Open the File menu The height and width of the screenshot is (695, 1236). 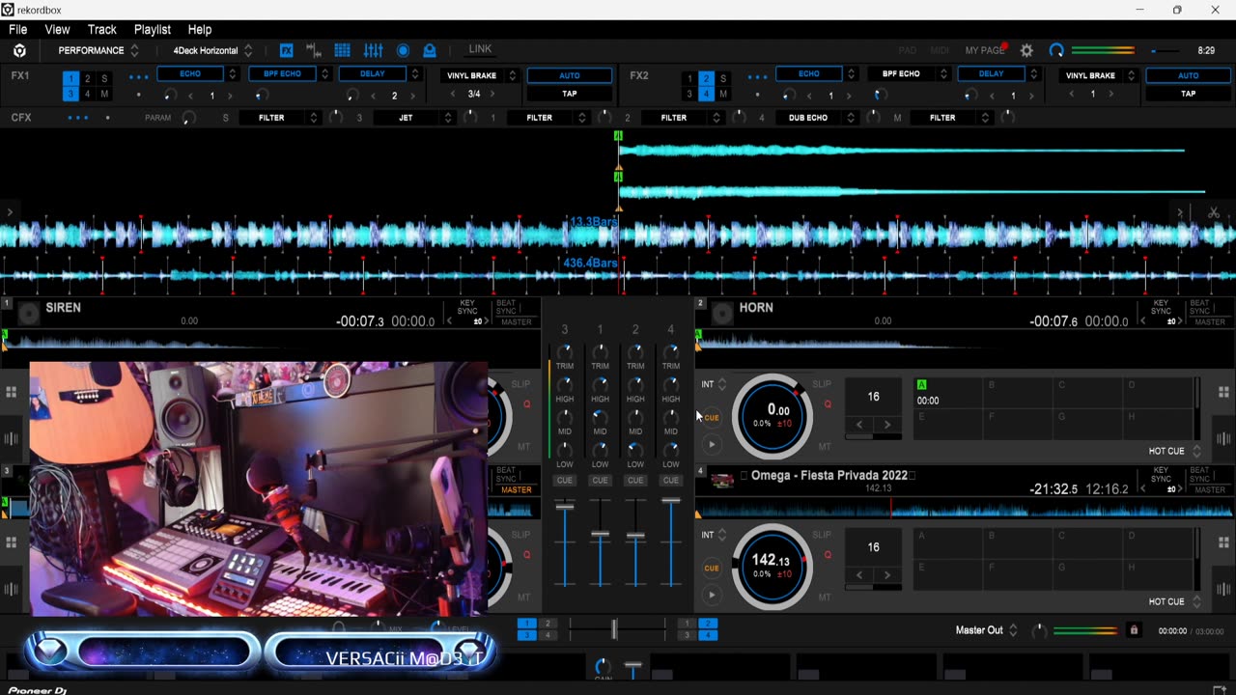[x=18, y=30]
